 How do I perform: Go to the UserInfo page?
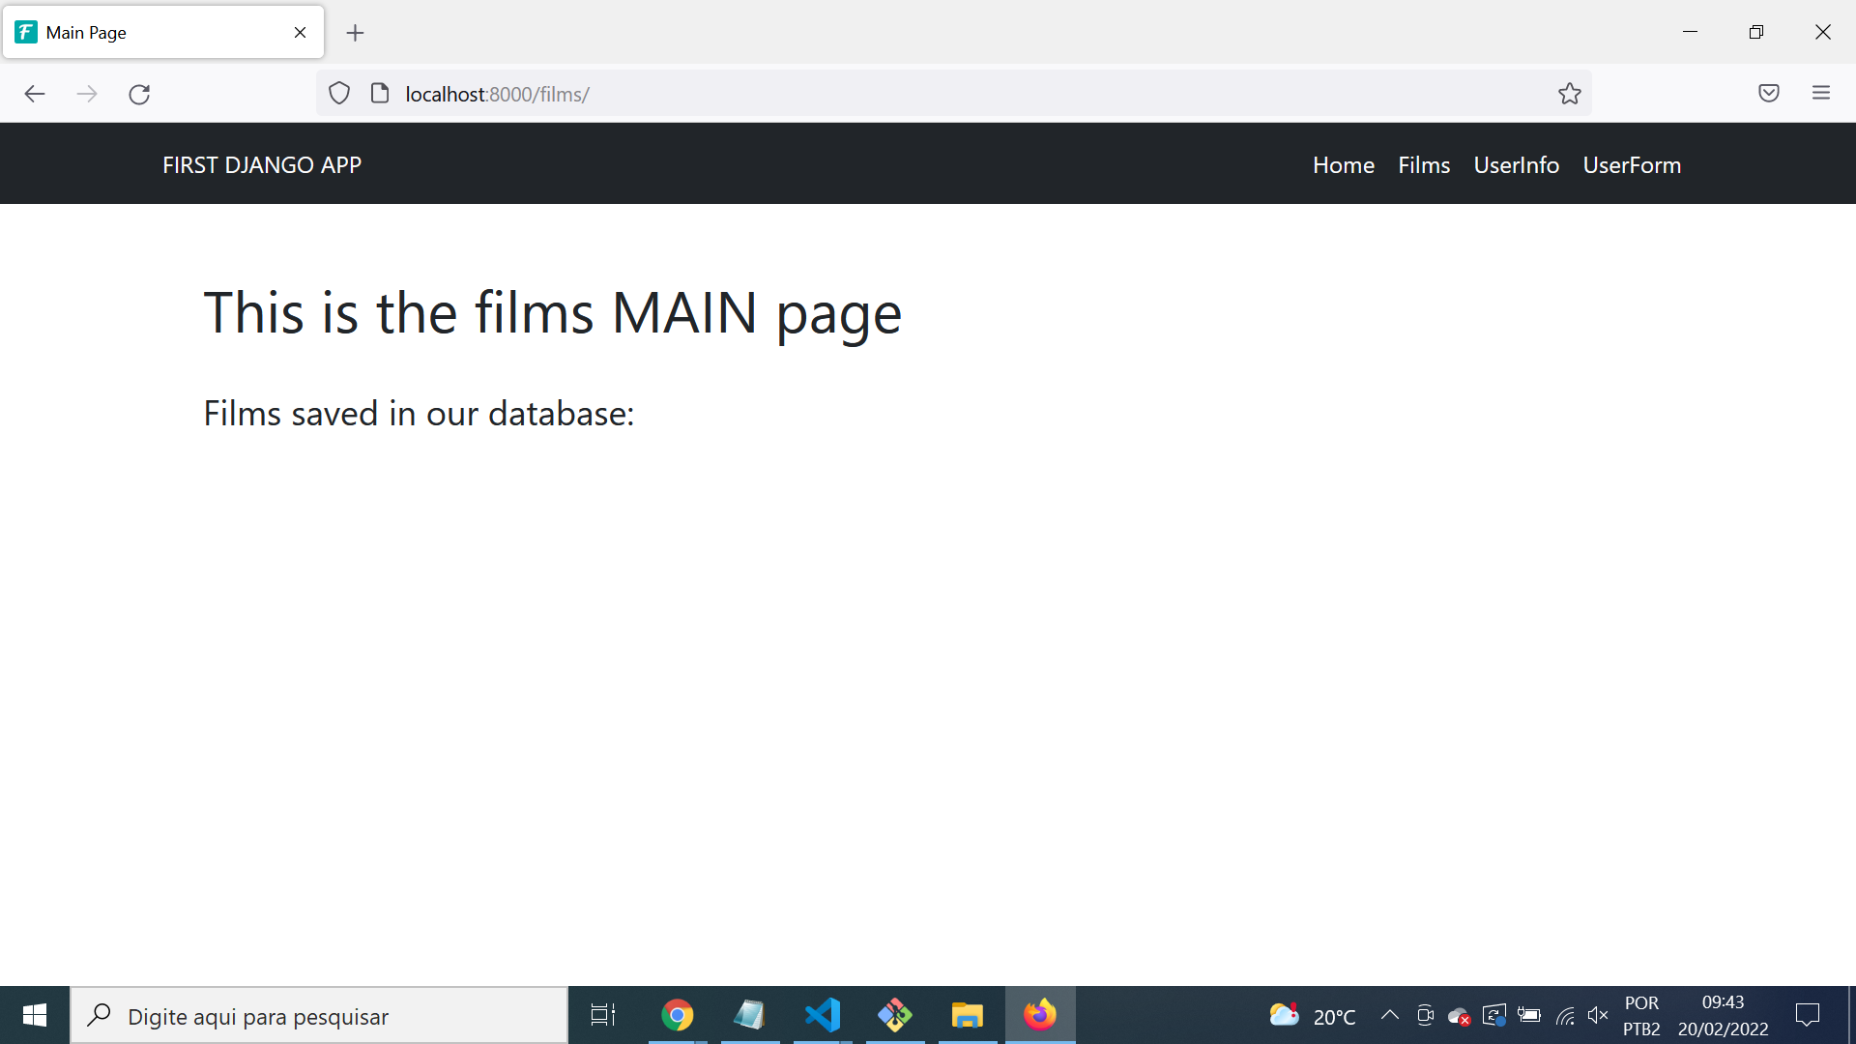(x=1516, y=165)
